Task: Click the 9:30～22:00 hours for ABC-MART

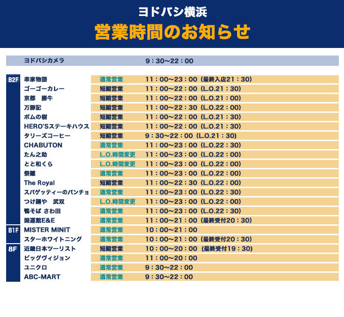Action: point(169,277)
